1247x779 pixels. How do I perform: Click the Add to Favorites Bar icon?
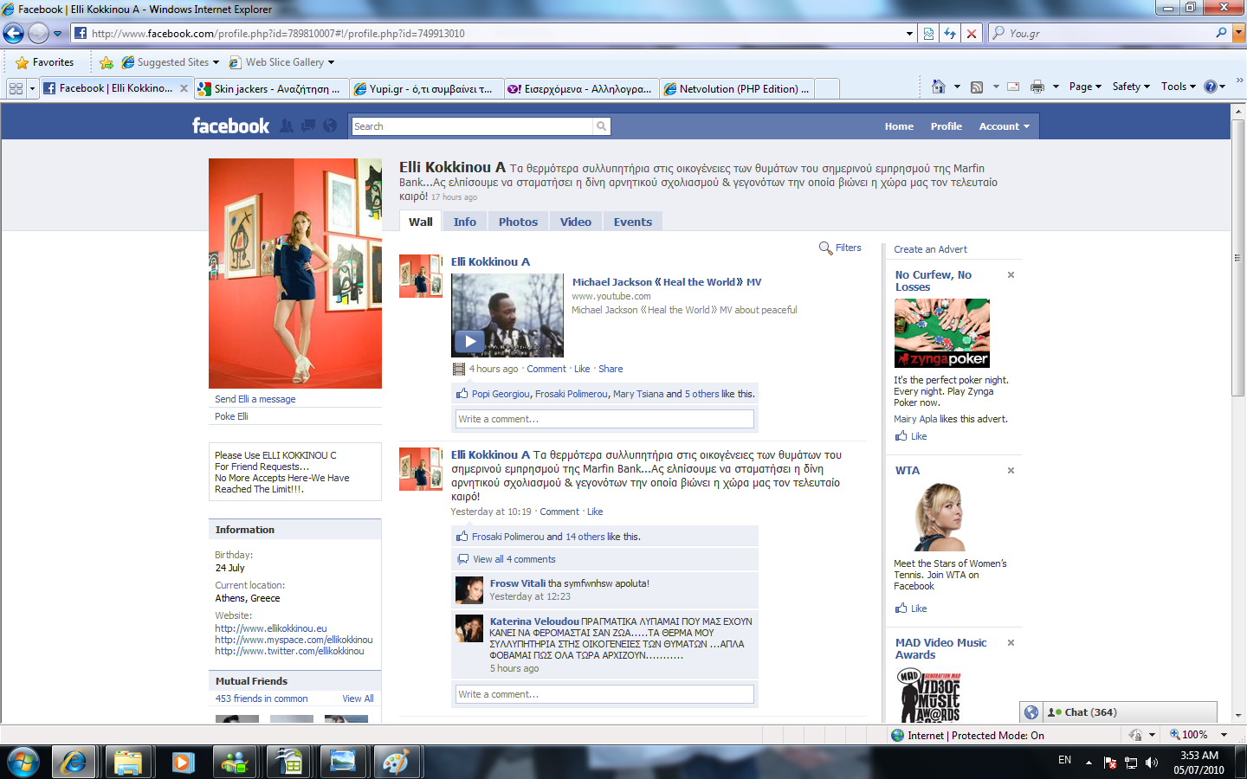point(107,62)
